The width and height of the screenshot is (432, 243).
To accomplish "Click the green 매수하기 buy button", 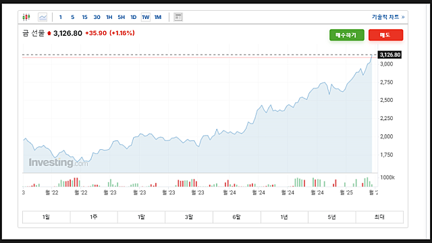I will (x=346, y=35).
